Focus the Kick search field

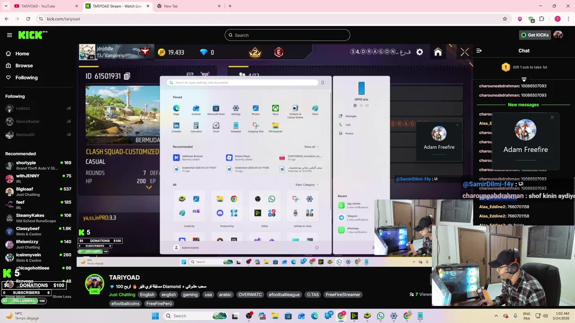point(287,35)
